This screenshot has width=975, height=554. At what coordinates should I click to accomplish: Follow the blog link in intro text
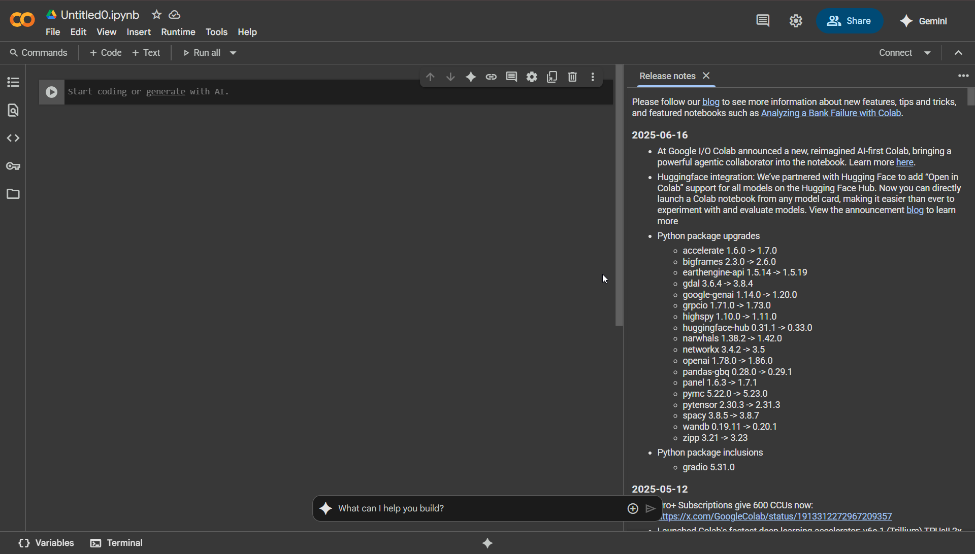coord(710,102)
